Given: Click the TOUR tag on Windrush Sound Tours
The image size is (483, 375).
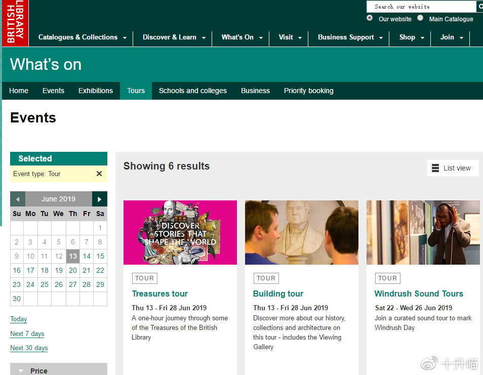Looking at the screenshot, I should pyautogui.click(x=387, y=278).
